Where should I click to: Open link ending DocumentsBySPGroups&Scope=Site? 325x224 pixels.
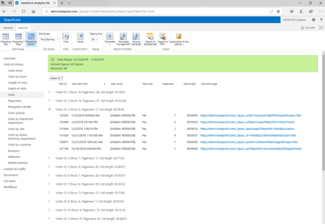pos(250,115)
